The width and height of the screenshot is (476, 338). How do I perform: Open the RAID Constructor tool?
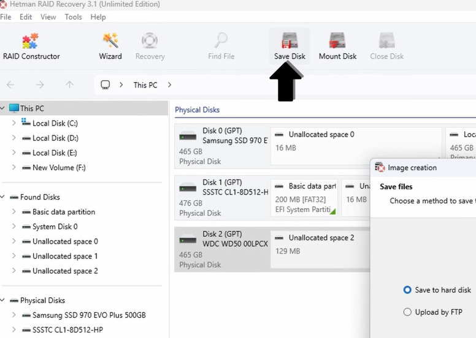[x=31, y=47]
